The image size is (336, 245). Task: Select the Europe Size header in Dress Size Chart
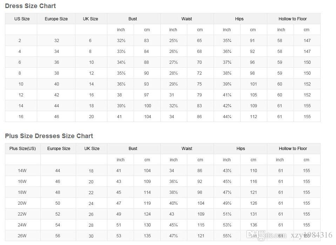pyautogui.click(x=56, y=19)
